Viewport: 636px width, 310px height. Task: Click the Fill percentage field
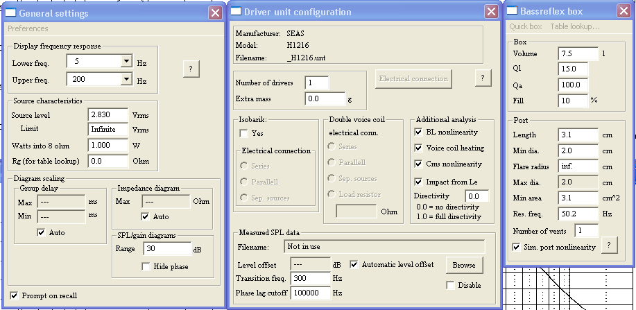tap(573, 101)
